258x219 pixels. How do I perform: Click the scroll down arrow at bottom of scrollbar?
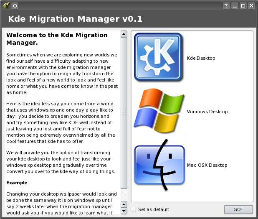(x=124, y=211)
